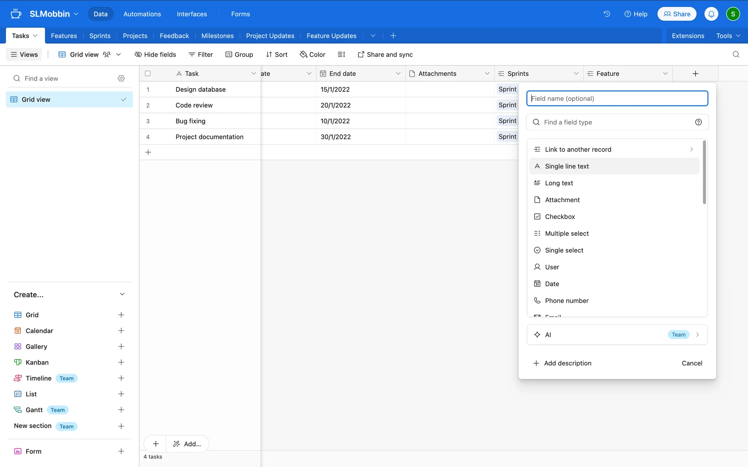This screenshot has height=467, width=748.
Task: Expand the End date column dropdown
Action: point(398,74)
